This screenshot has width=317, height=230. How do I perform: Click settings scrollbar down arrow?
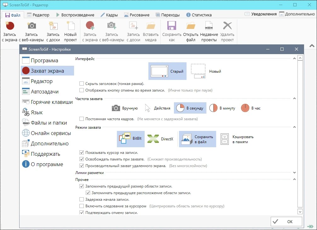tap(300, 212)
